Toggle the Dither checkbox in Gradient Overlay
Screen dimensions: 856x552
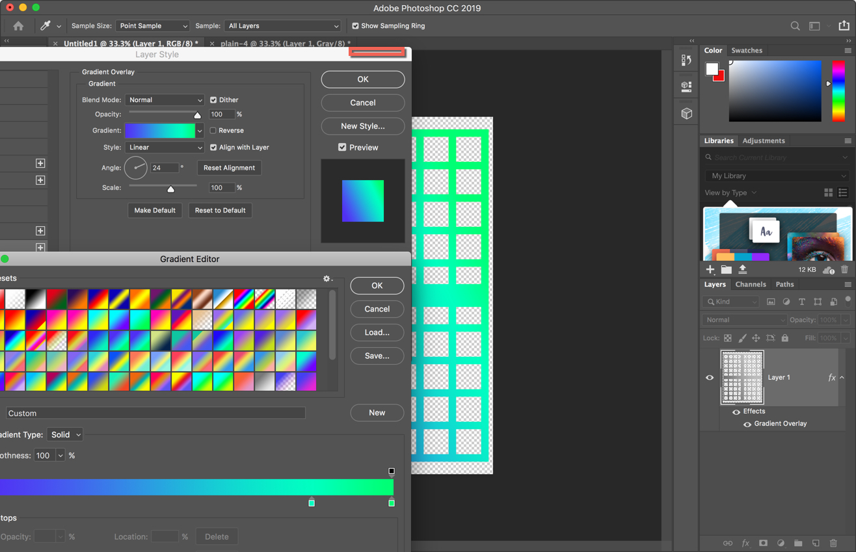click(212, 99)
